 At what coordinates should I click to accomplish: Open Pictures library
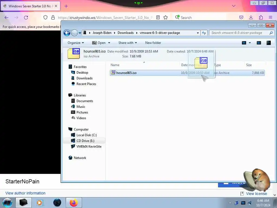click(82, 112)
